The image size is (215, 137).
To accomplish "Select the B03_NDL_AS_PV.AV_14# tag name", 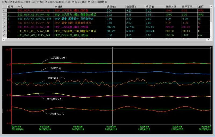I will 33,31.
